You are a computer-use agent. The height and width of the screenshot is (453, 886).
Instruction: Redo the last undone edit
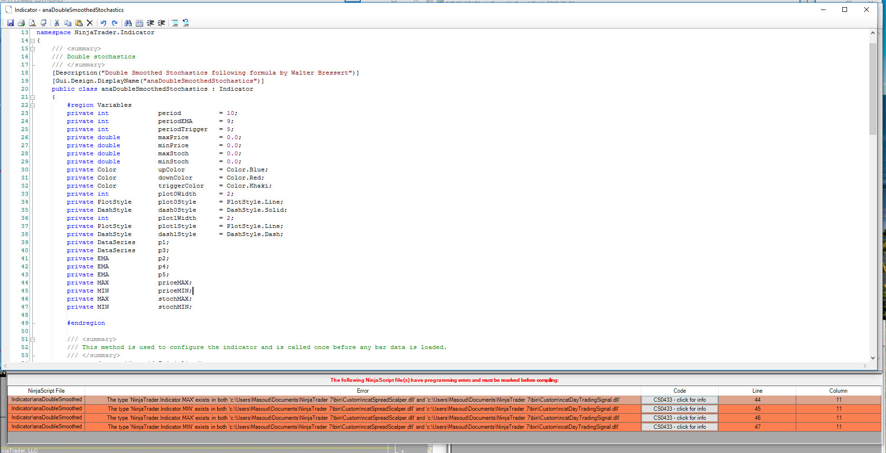click(x=115, y=23)
